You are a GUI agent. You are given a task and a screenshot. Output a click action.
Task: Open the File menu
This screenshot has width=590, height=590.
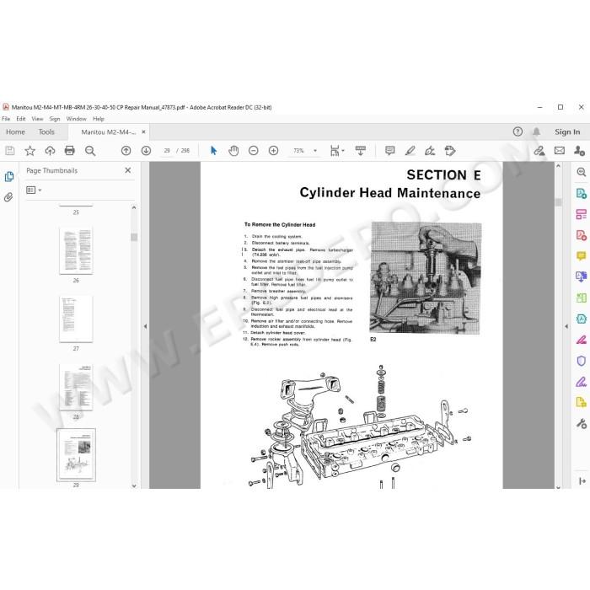point(6,119)
